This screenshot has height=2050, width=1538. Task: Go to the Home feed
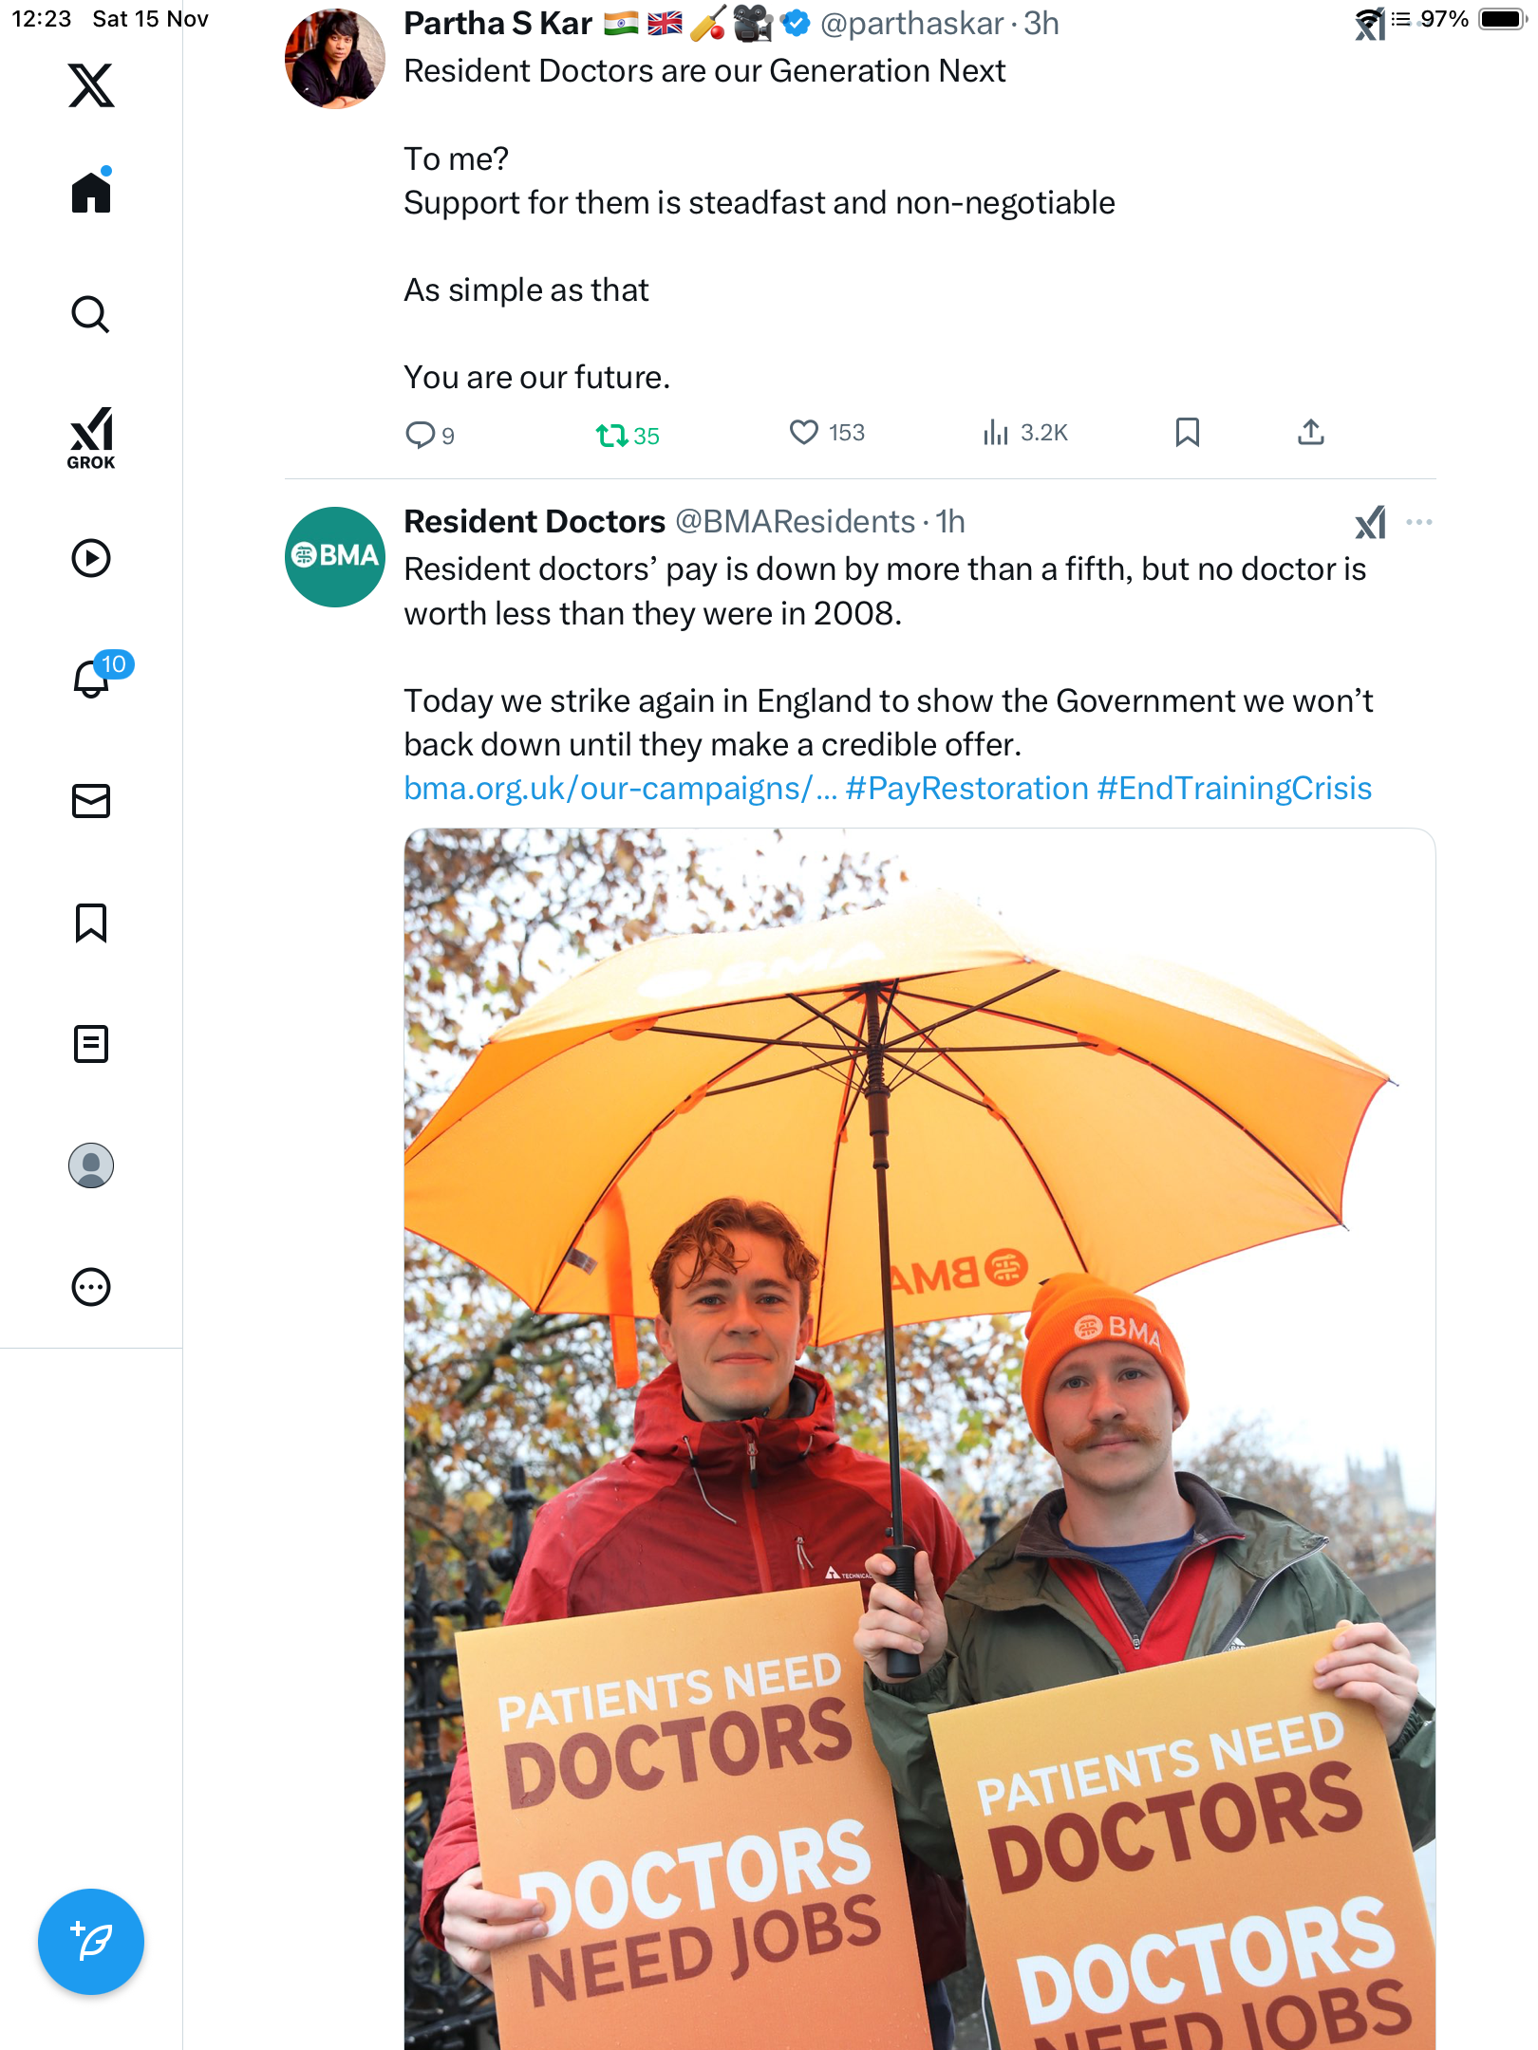tap(91, 193)
